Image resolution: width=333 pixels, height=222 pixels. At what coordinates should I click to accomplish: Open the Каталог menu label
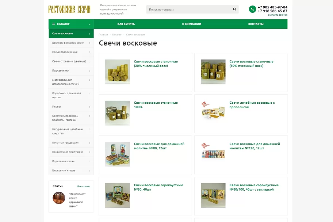click(x=63, y=24)
